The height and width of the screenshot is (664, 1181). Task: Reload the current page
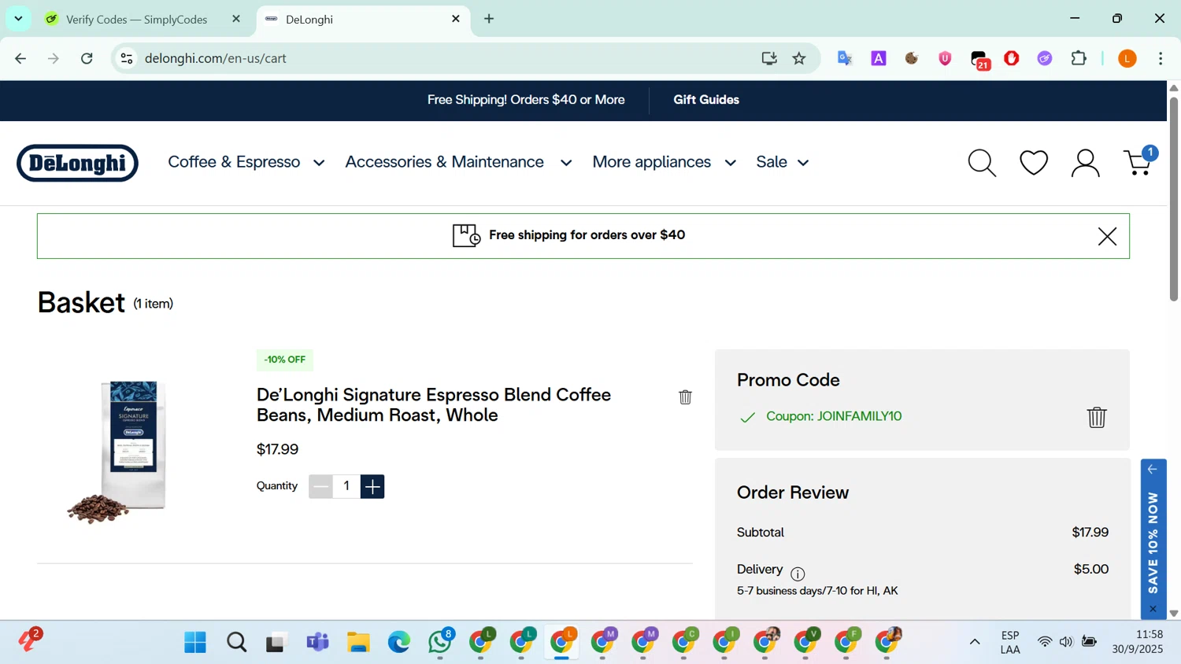click(87, 58)
